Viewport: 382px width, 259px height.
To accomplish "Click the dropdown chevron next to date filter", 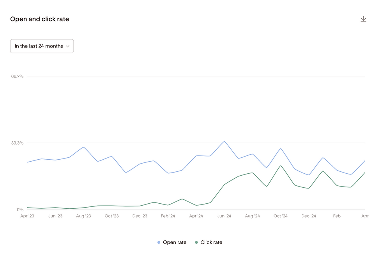I will click(68, 46).
